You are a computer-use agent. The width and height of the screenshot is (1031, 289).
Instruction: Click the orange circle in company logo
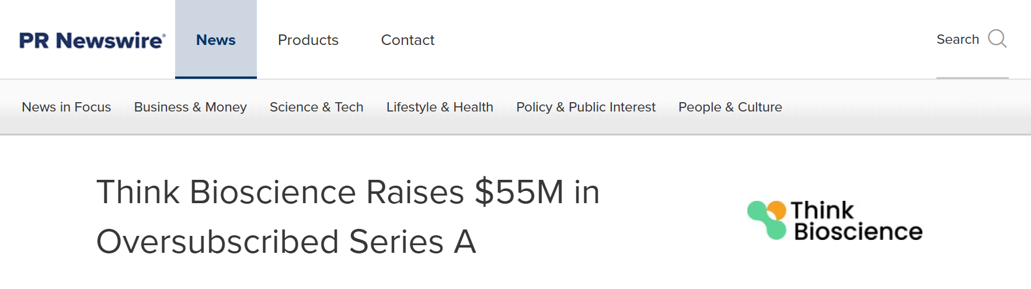tap(777, 210)
